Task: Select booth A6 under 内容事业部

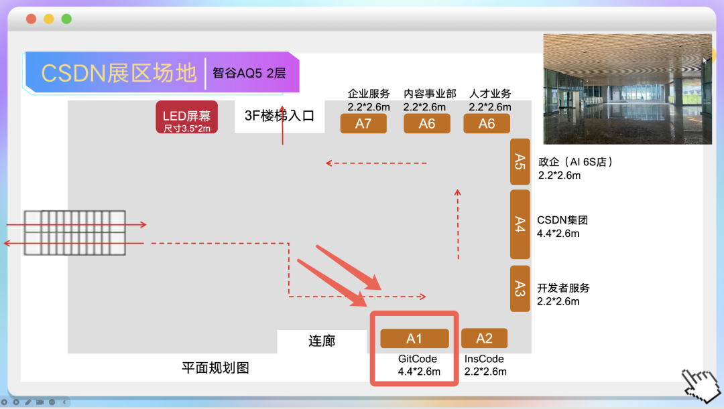Action: (426, 123)
